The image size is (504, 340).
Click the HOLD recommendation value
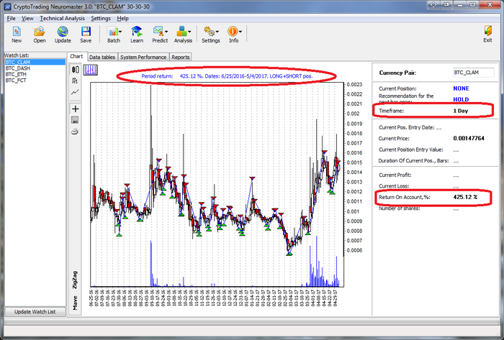click(461, 99)
